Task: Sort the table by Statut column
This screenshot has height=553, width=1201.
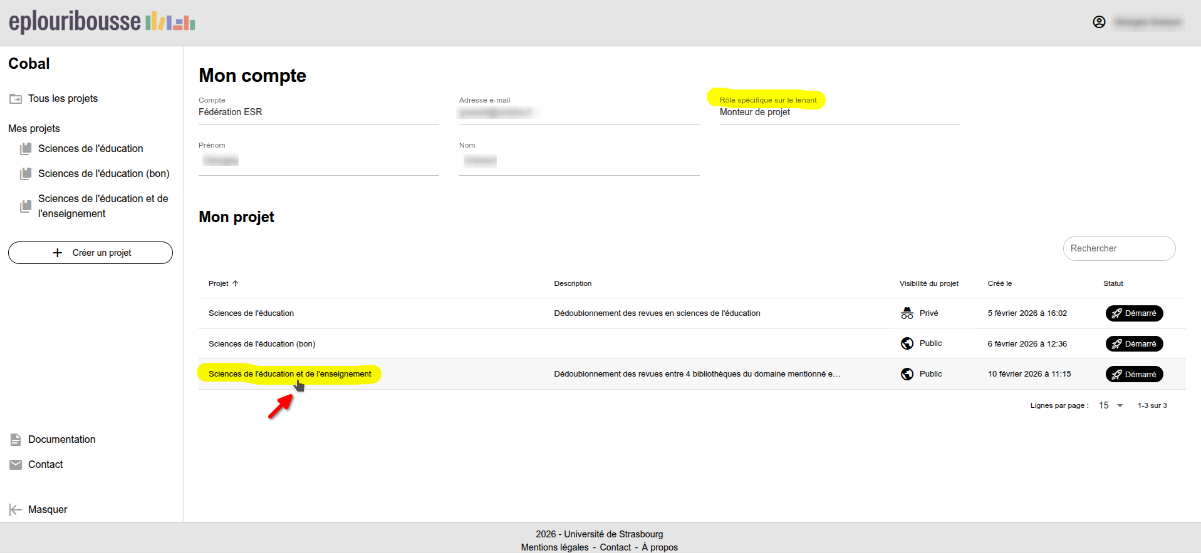Action: coord(1113,283)
